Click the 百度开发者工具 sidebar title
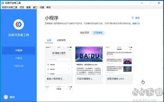164x102 pixels. (19, 35)
